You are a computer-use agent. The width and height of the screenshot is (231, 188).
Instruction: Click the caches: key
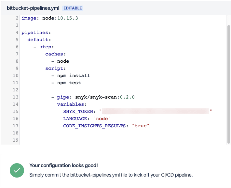coord(55,54)
